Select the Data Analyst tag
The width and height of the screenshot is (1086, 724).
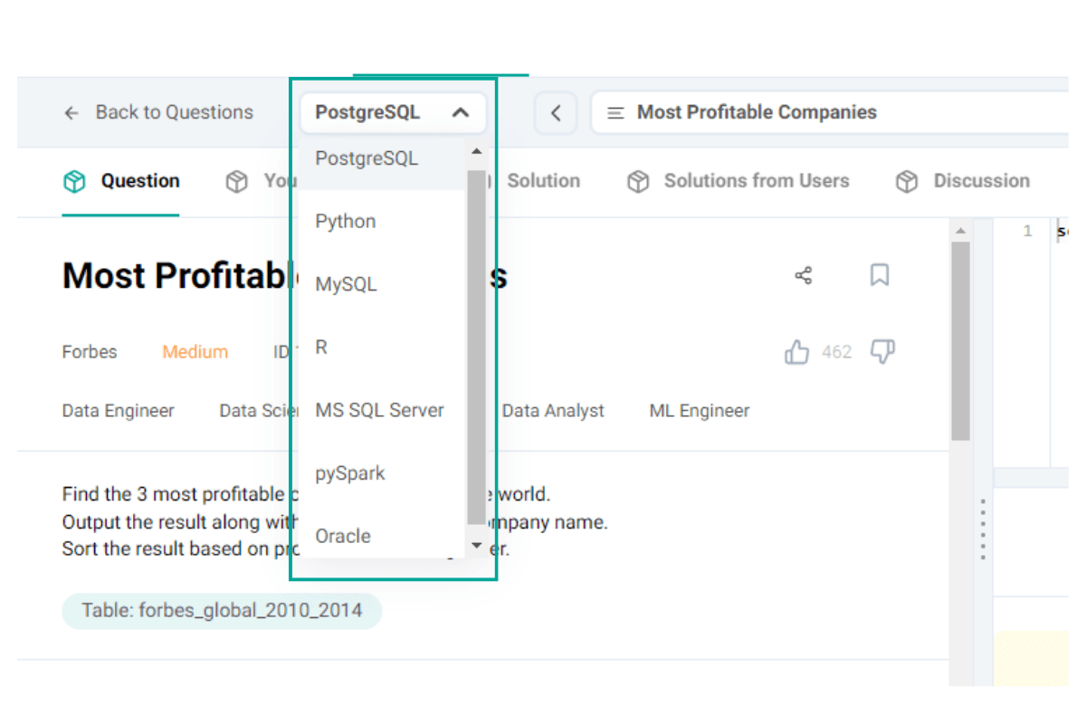(x=553, y=410)
